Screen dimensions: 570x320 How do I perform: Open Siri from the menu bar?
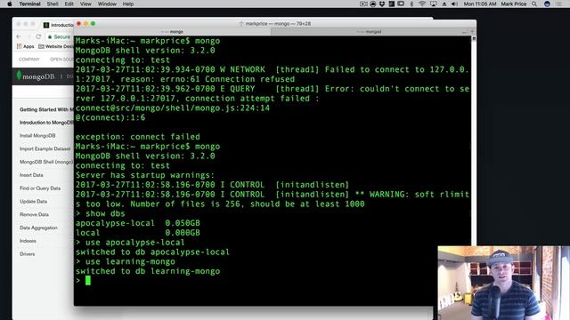coord(547,4)
